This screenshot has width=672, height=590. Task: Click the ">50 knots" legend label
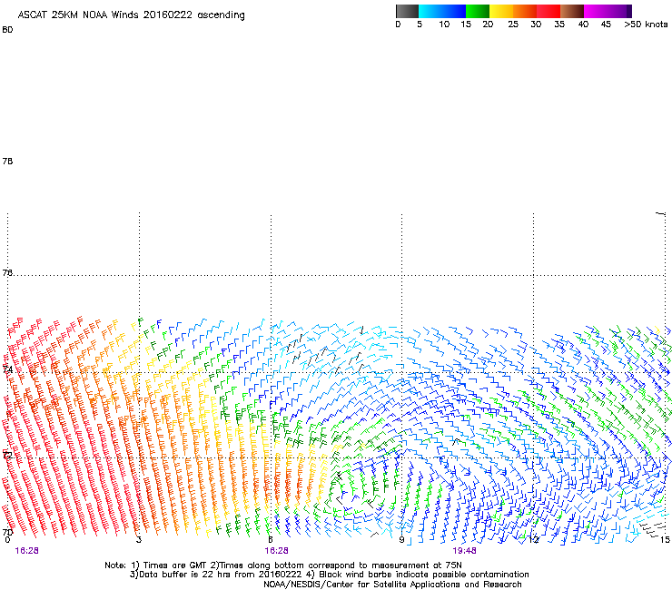[646, 25]
